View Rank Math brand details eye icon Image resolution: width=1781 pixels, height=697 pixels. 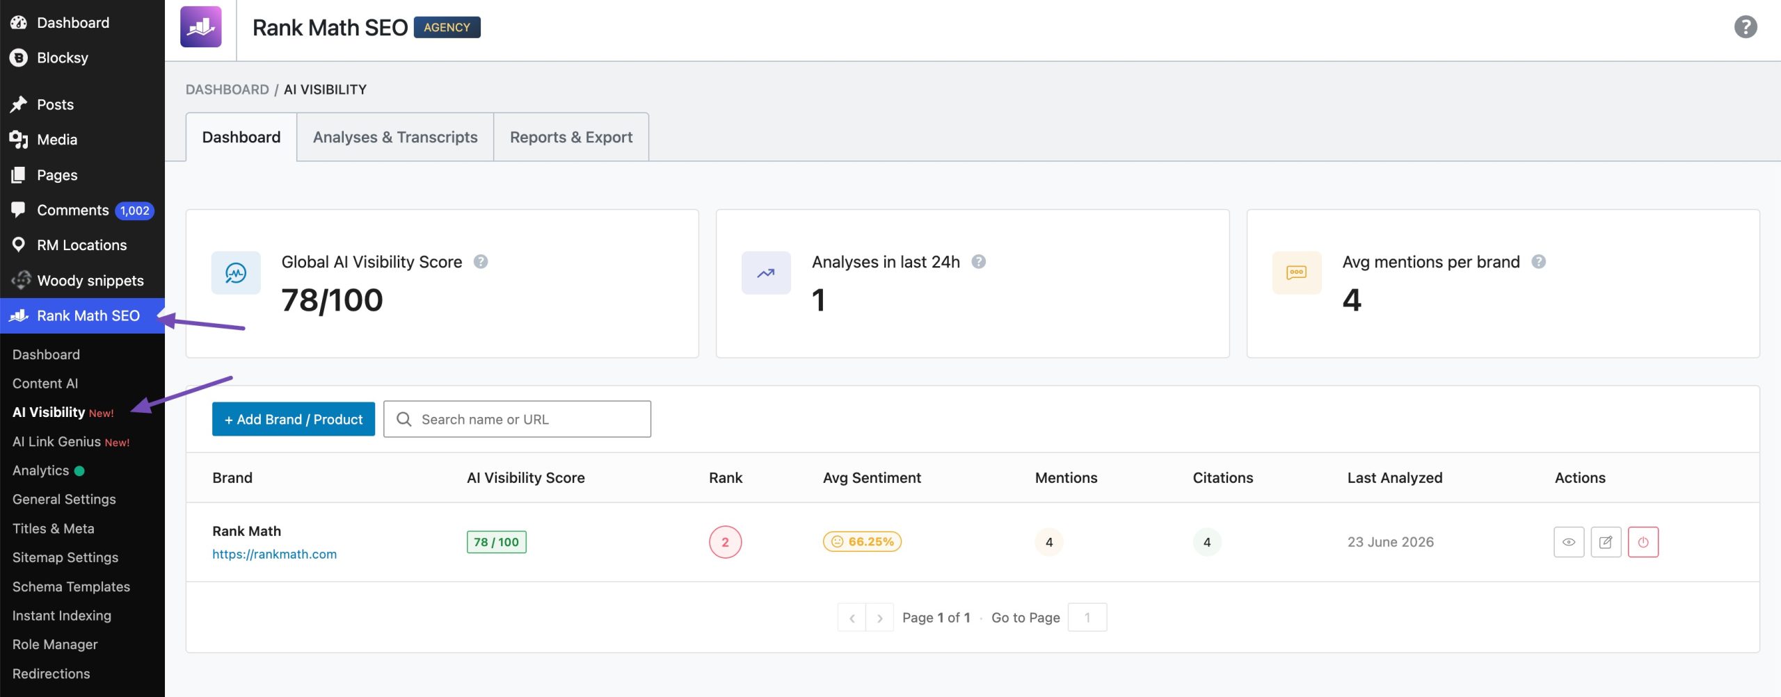(x=1568, y=542)
